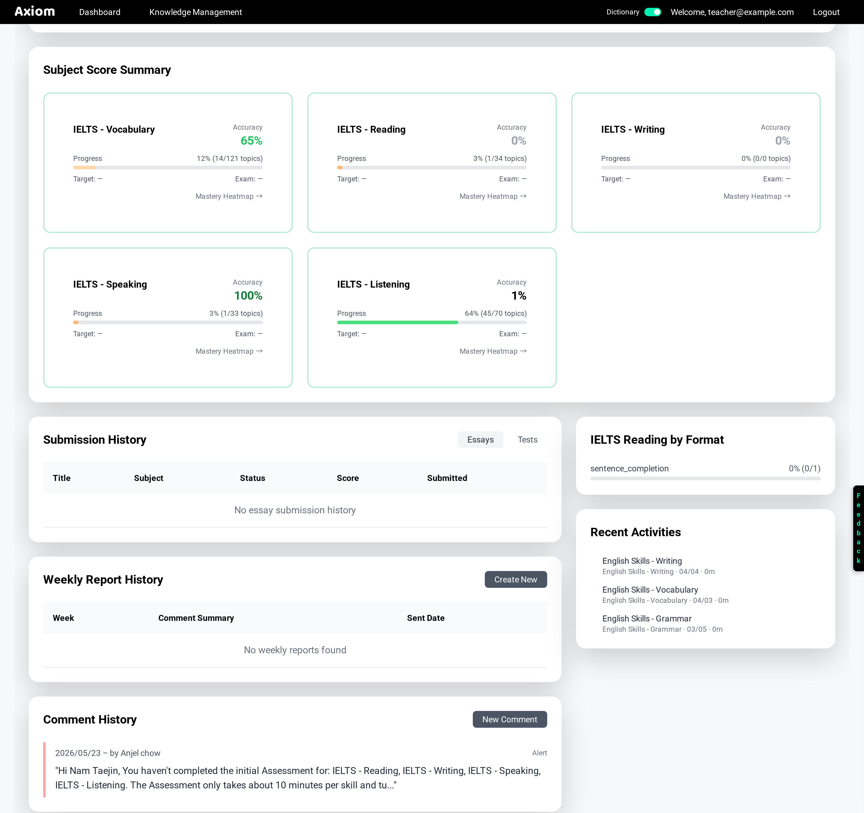Click the IELTS Speaking progress bar
864x813 pixels.
pyautogui.click(x=168, y=322)
